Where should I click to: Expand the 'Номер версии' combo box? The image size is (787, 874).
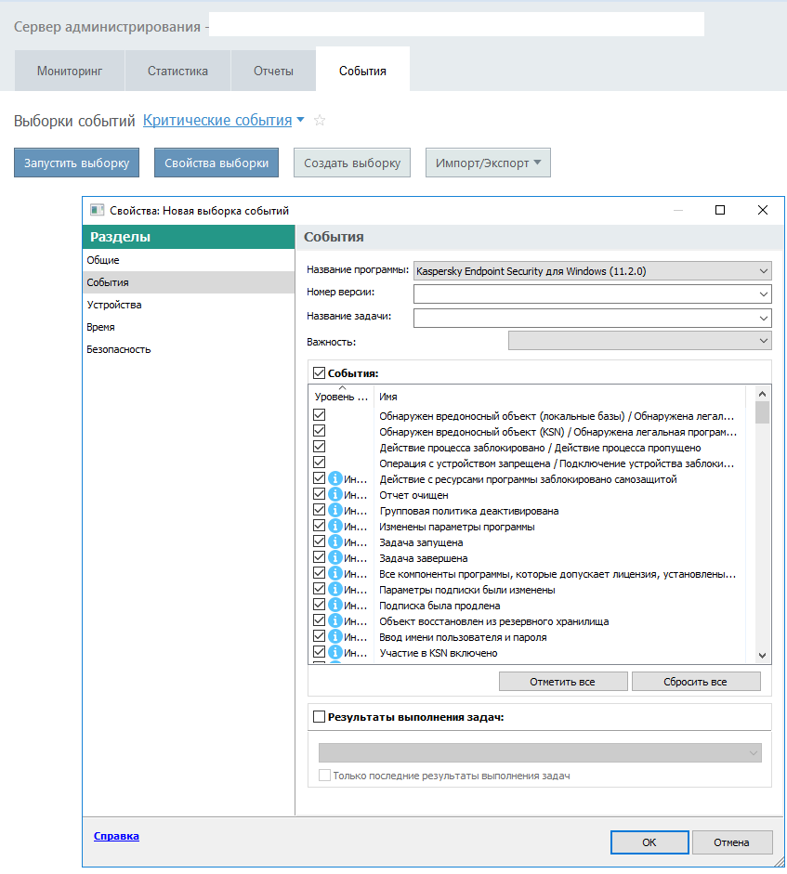pyautogui.click(x=592, y=294)
